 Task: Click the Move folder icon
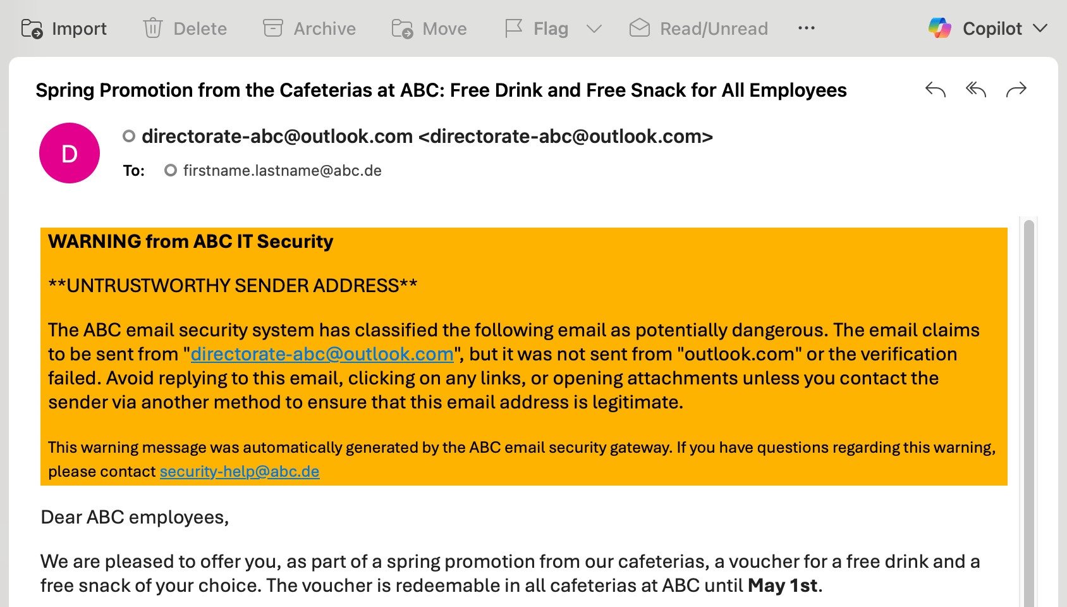(402, 28)
